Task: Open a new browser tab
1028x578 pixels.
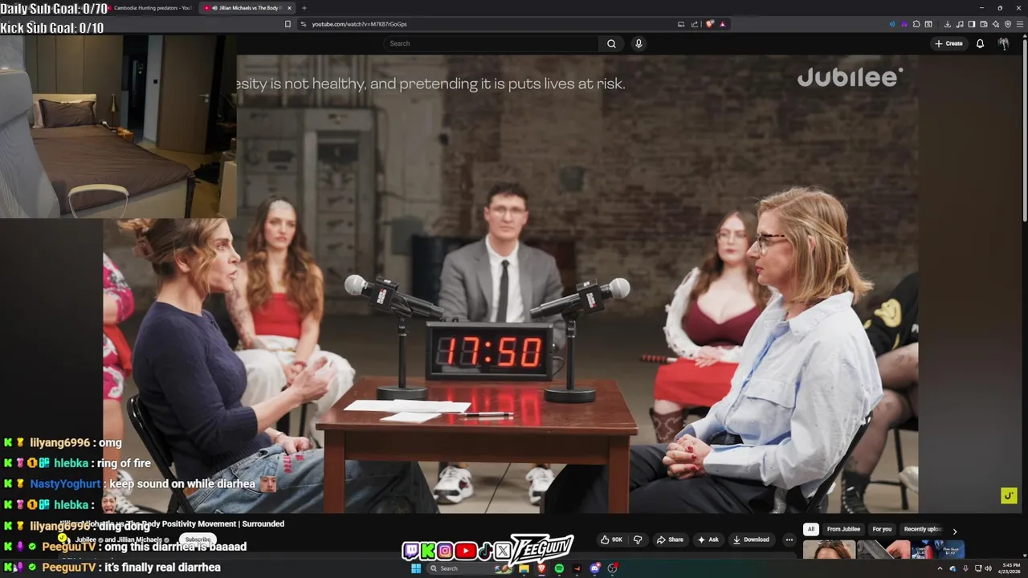Action: [x=304, y=8]
